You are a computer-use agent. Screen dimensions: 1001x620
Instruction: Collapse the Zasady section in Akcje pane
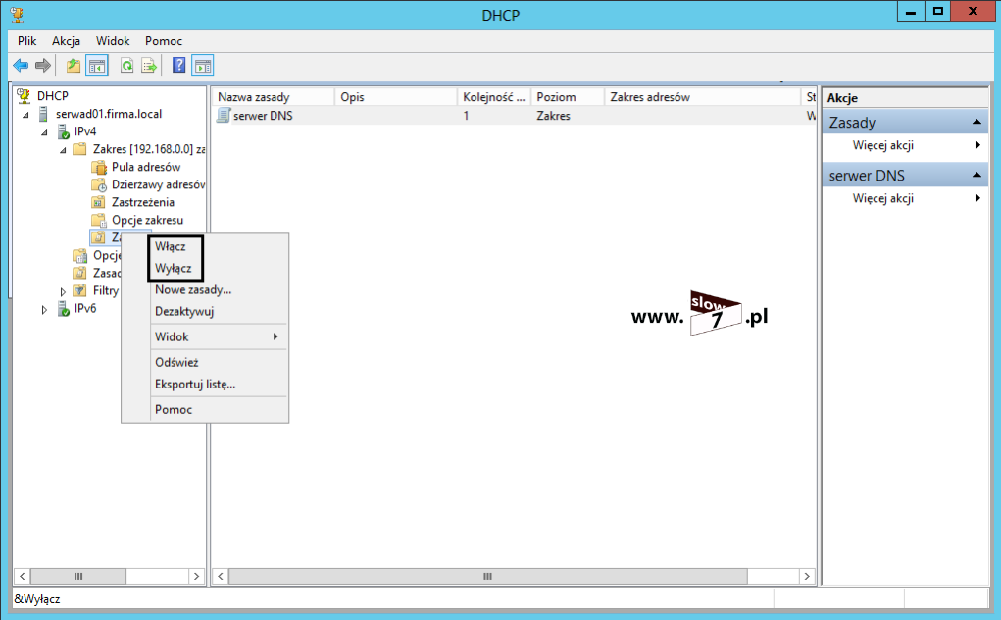[976, 123]
